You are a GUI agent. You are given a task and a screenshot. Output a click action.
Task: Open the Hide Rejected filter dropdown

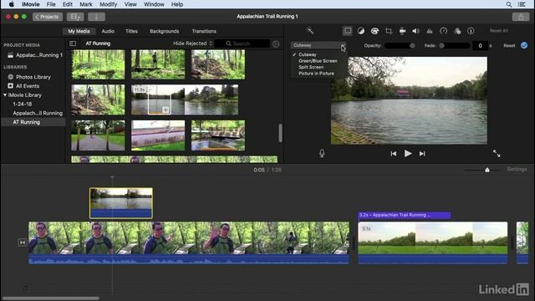192,43
